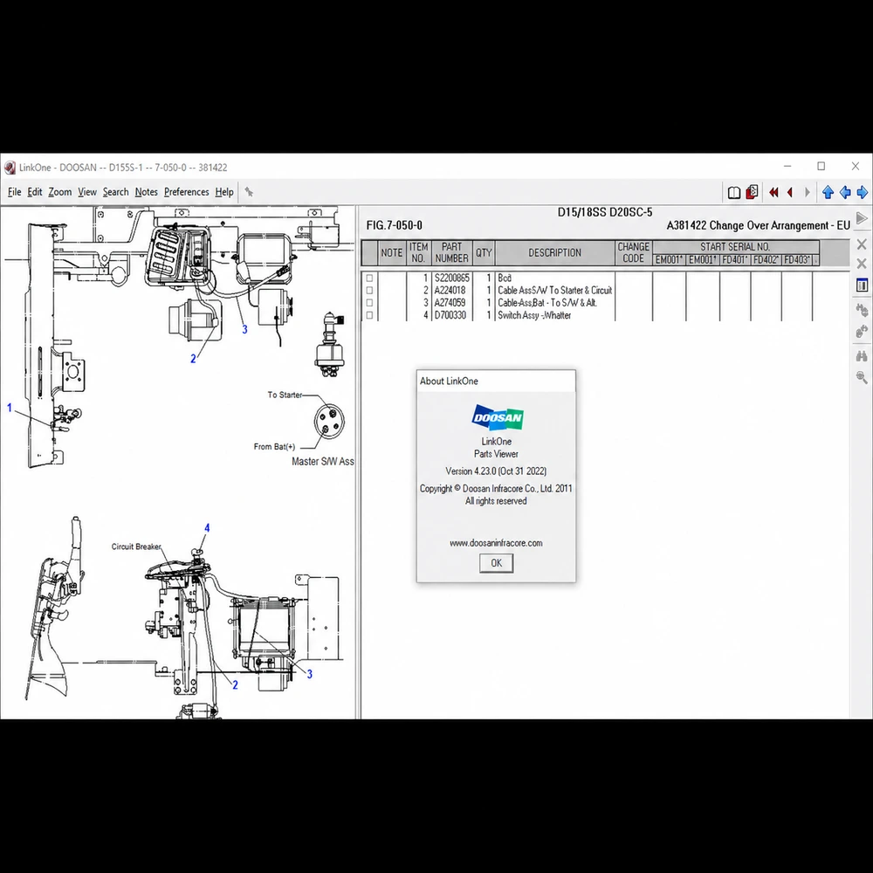
Task: Click the START SERIAL NO. header
Action: [735, 247]
